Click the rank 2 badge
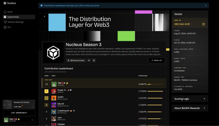The width and height of the screenshot is (219, 126). pyautogui.click(x=46, y=98)
